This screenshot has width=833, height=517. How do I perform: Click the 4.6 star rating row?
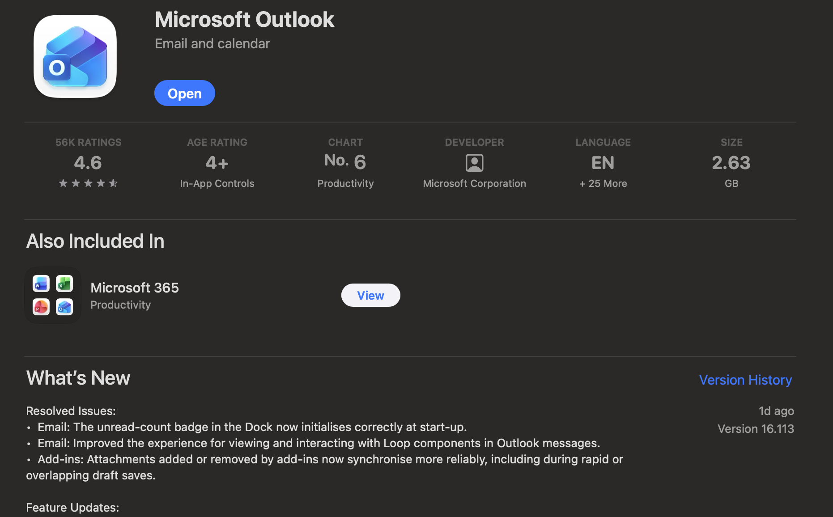click(88, 183)
